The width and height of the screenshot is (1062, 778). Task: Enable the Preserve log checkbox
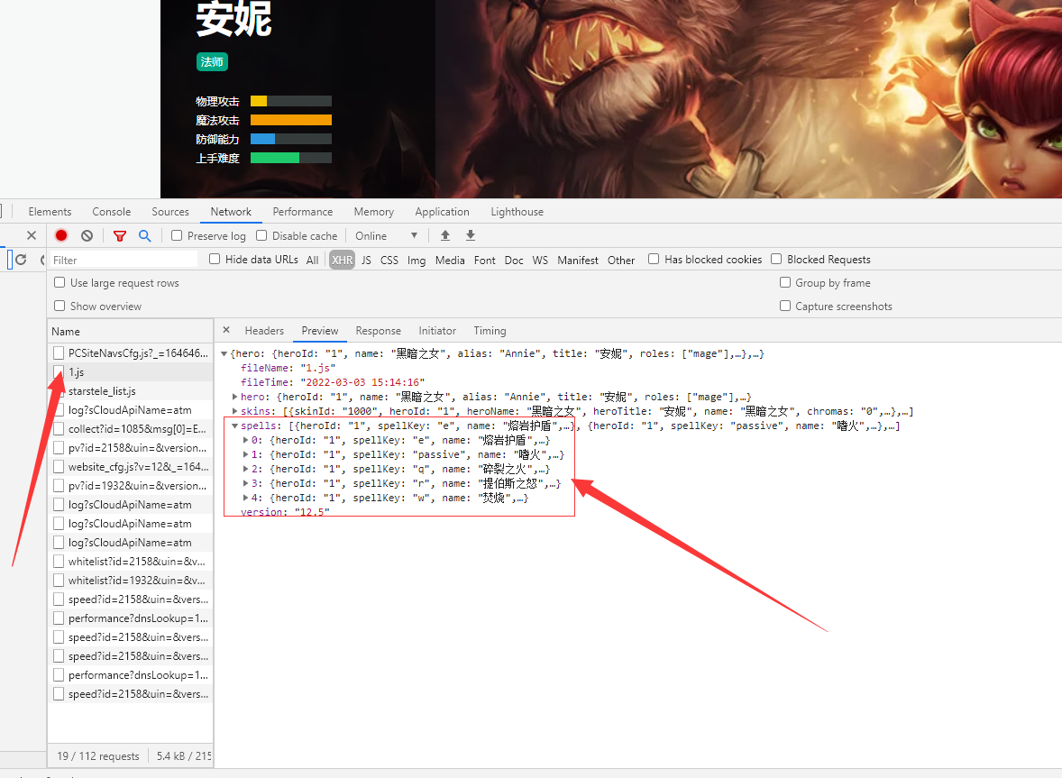[176, 234]
